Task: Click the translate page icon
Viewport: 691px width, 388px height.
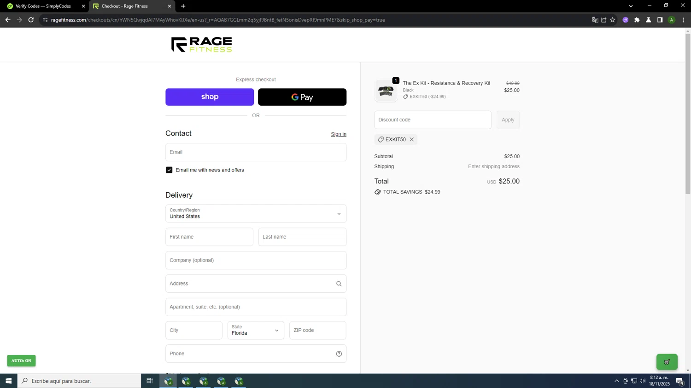Action: [x=595, y=20]
